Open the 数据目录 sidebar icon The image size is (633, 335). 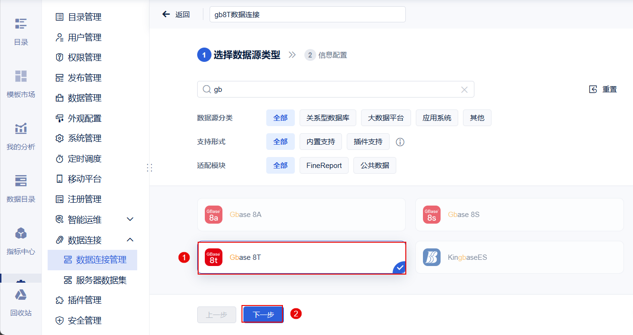pyautogui.click(x=20, y=181)
